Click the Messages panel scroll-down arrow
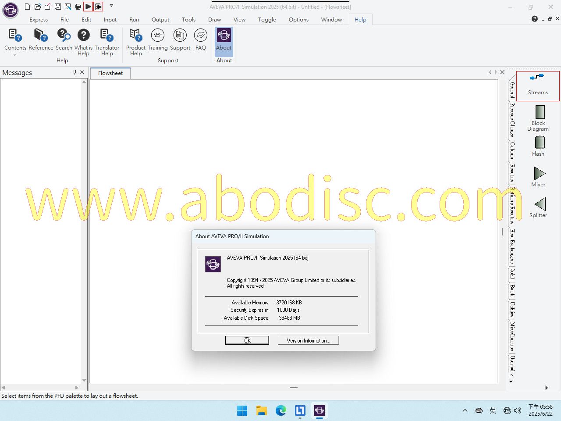Screen dimensions: 561x421 coord(84,380)
